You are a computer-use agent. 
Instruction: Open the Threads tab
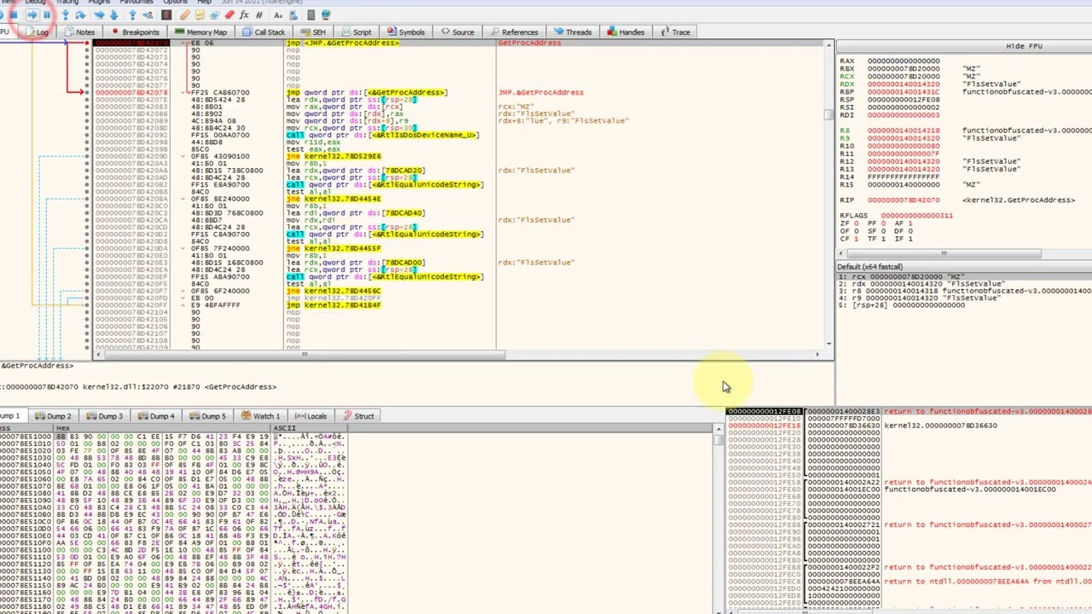tap(572, 32)
